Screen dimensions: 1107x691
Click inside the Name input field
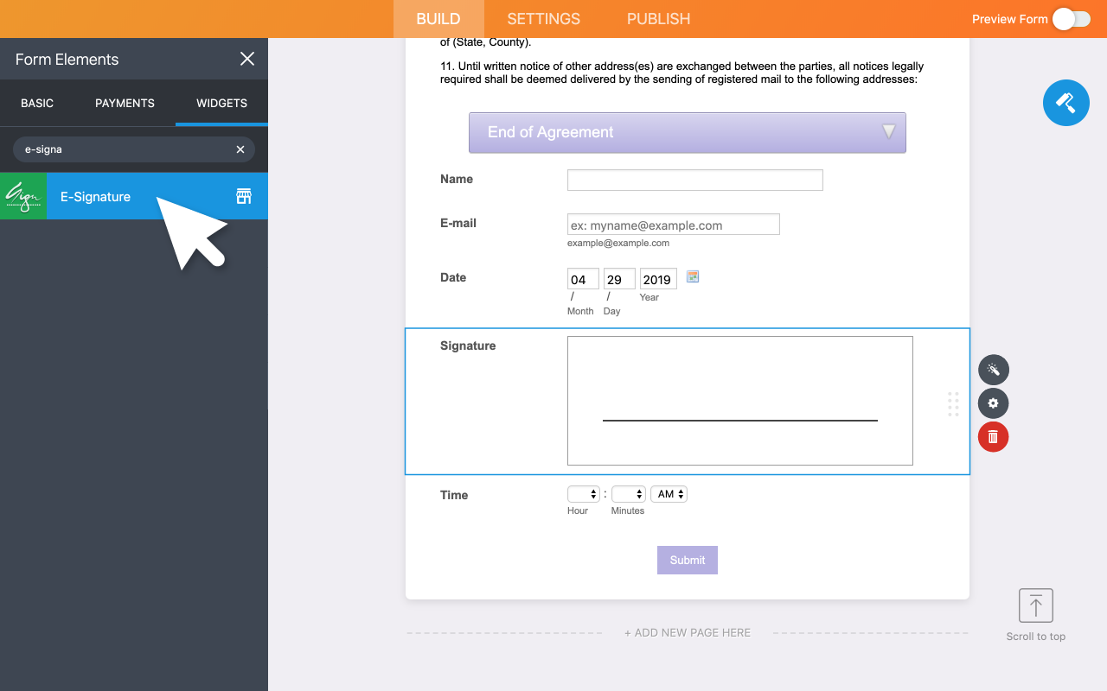coord(694,180)
